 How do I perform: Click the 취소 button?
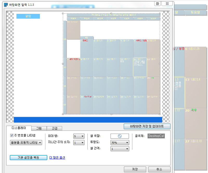159,169
